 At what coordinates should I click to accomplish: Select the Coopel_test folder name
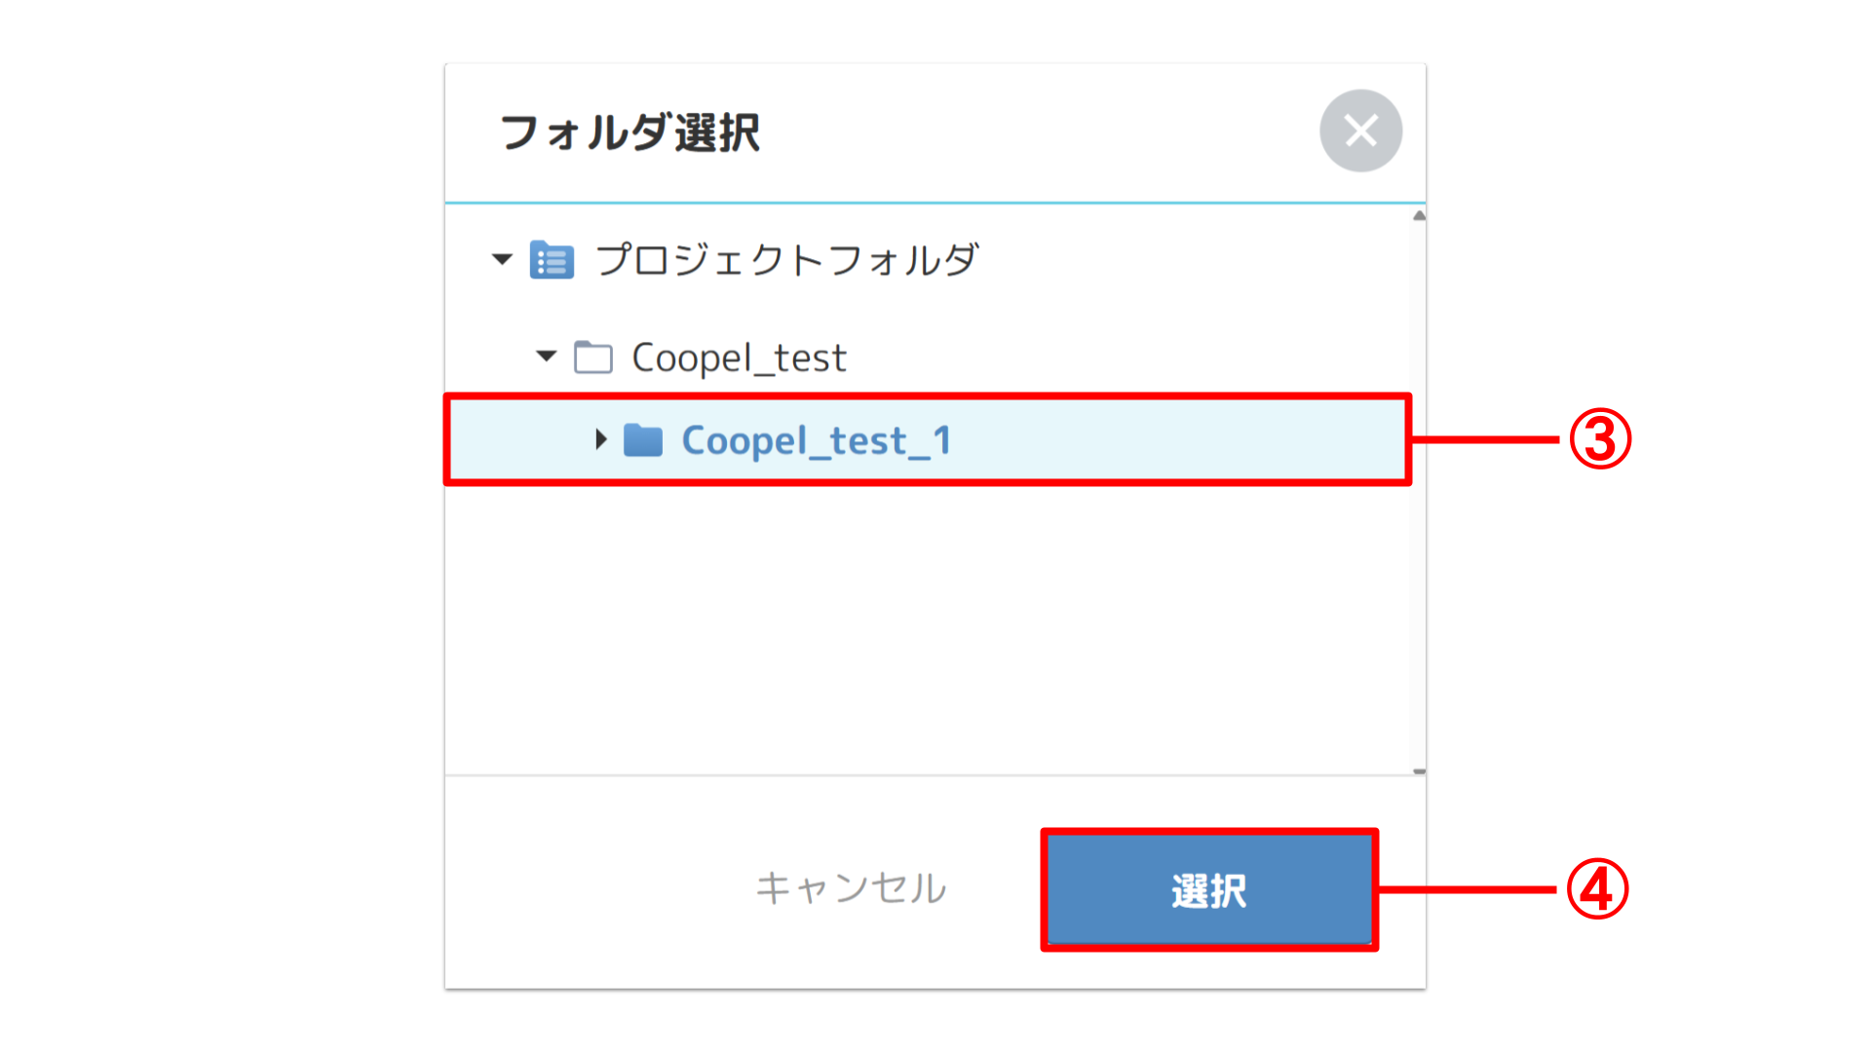(739, 357)
